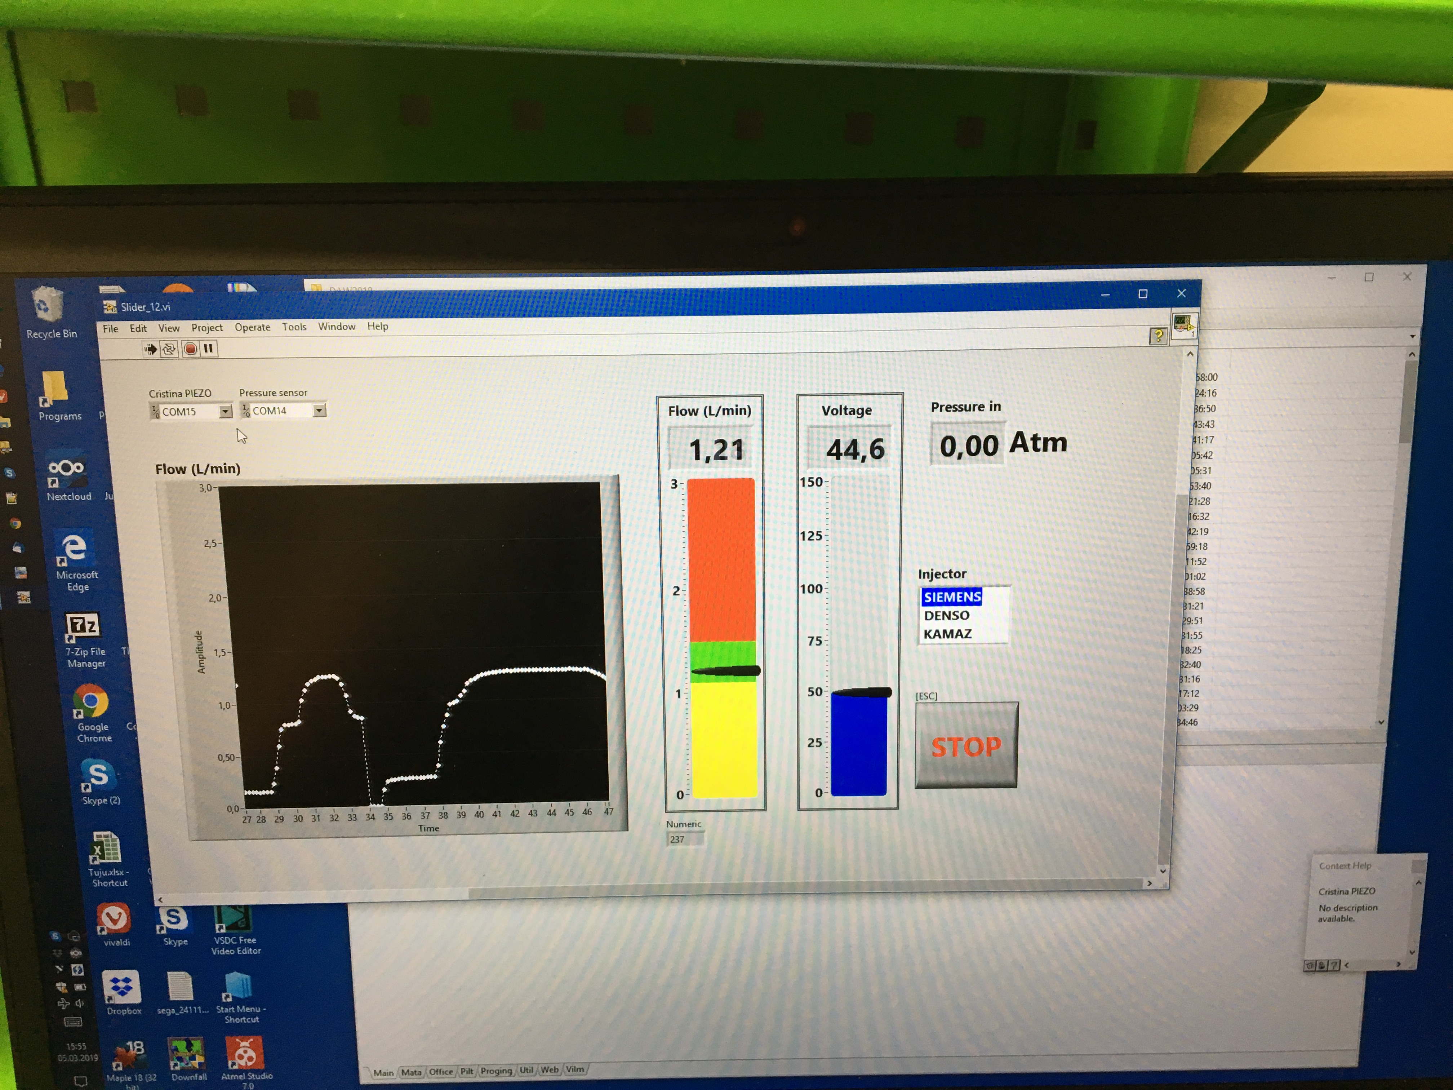Click the Numeric indicator showing 237
1453x1090 pixels.
coord(685,839)
